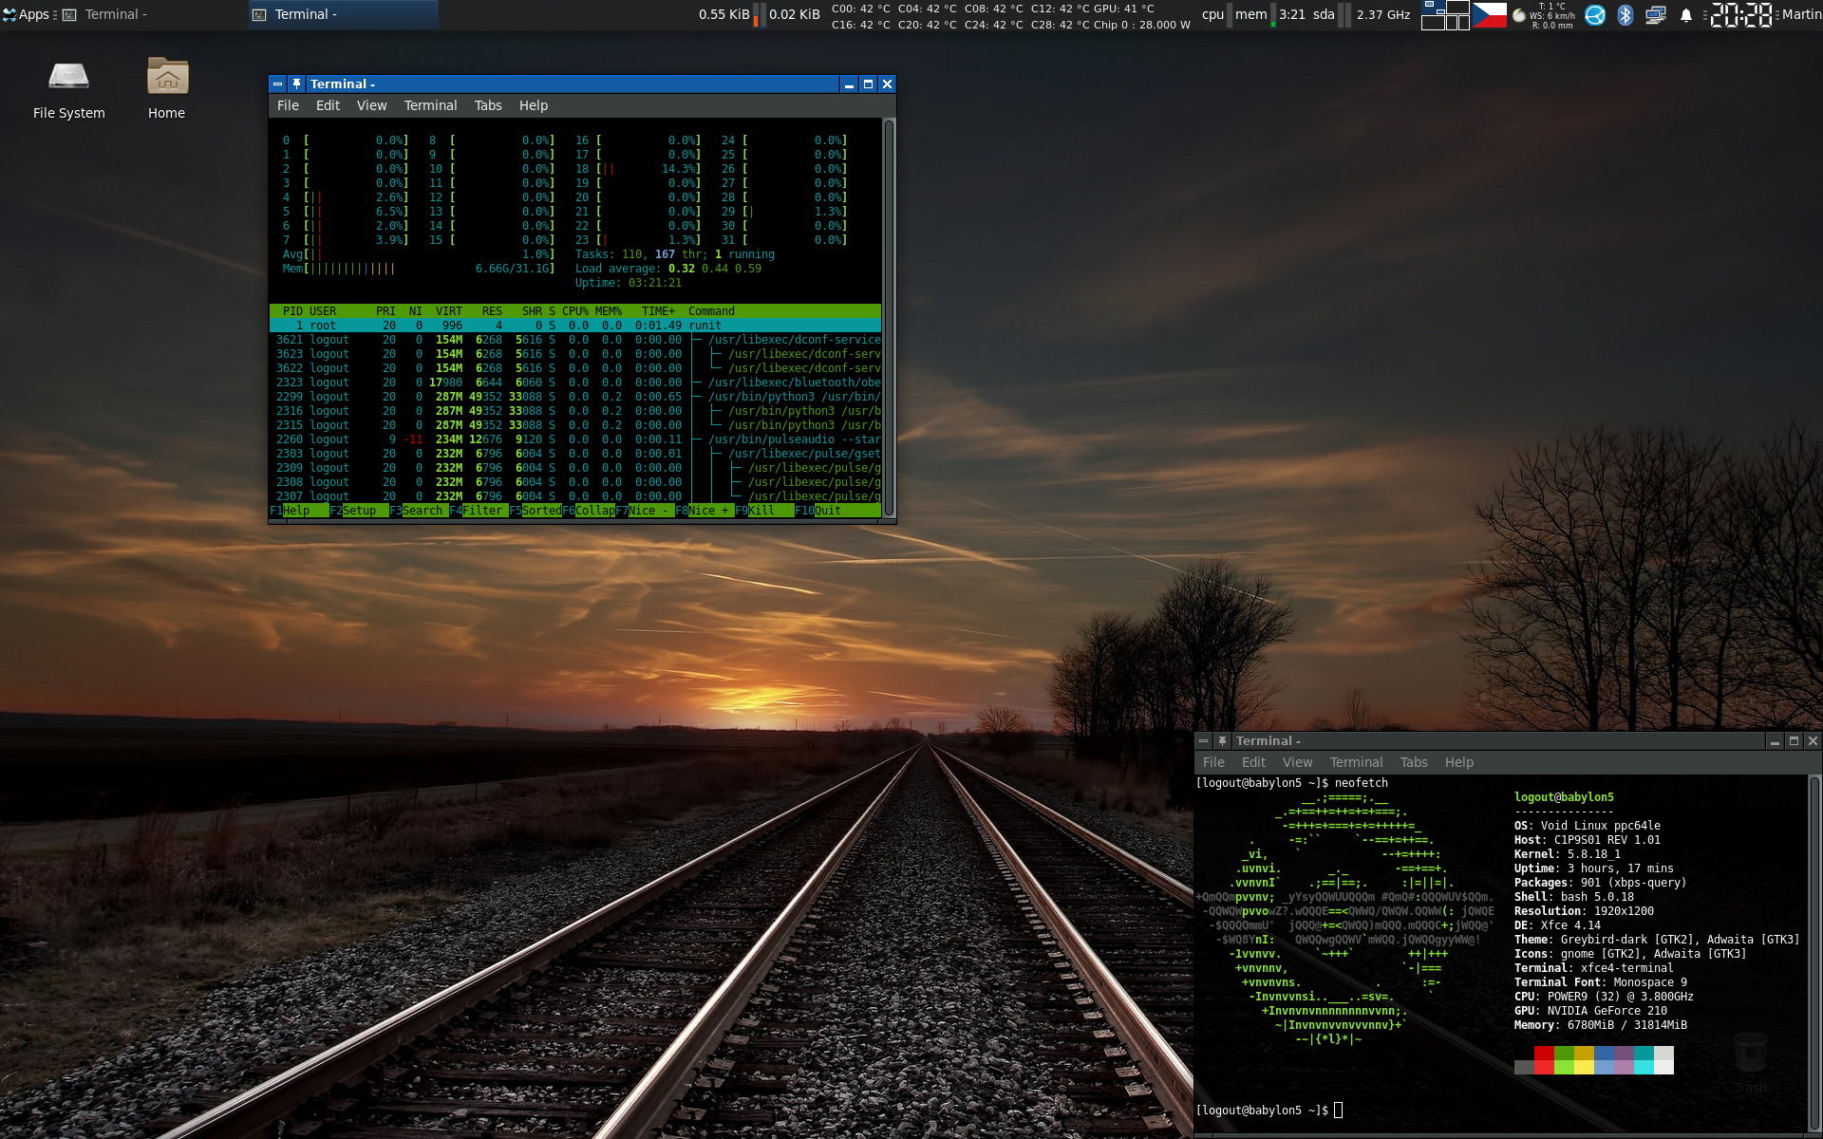Open Edit menu in htop terminal
Image resolution: width=1823 pixels, height=1139 pixels.
[x=328, y=105]
